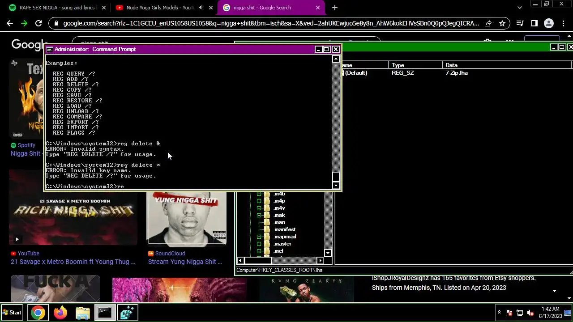Open Chrome's tab search chevron
The height and width of the screenshot is (322, 573).
click(x=520, y=8)
